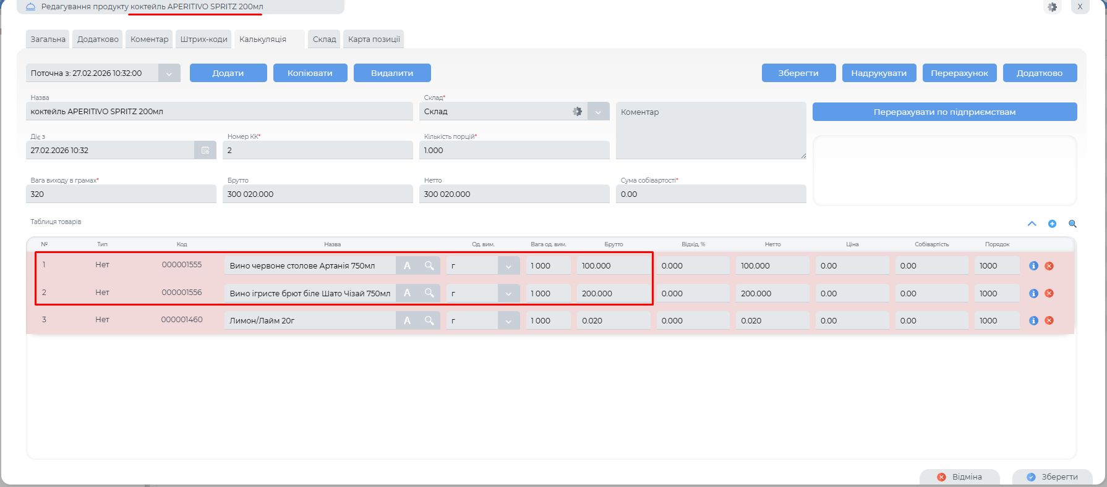This screenshot has width=1107, height=487.
Task: Open the Склад warehouse dropdown arrow
Action: (x=598, y=112)
